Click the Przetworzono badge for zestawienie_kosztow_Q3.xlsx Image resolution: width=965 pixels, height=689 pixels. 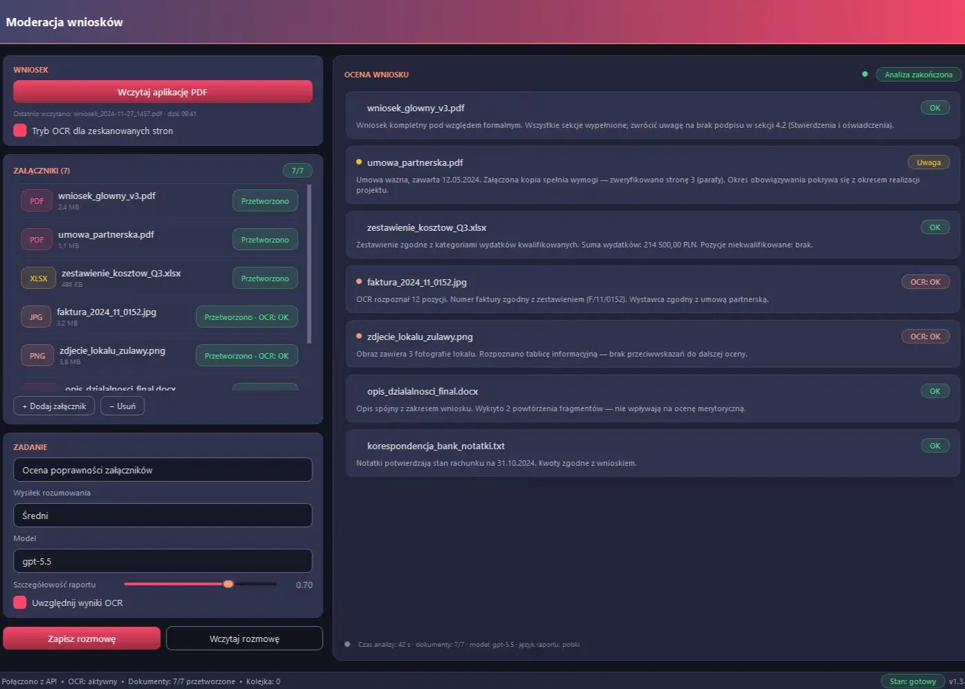click(x=265, y=279)
